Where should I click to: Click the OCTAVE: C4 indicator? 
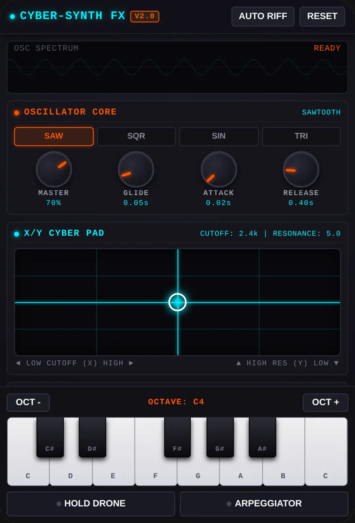click(x=176, y=402)
